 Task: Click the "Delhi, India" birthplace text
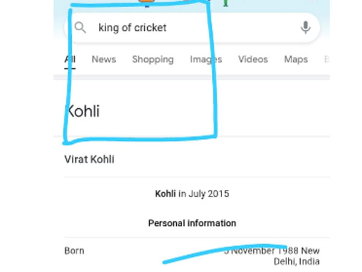297,262
